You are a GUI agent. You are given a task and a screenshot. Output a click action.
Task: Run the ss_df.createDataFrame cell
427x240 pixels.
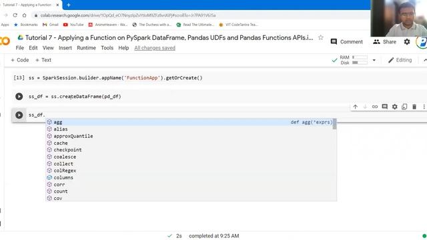(x=19, y=96)
